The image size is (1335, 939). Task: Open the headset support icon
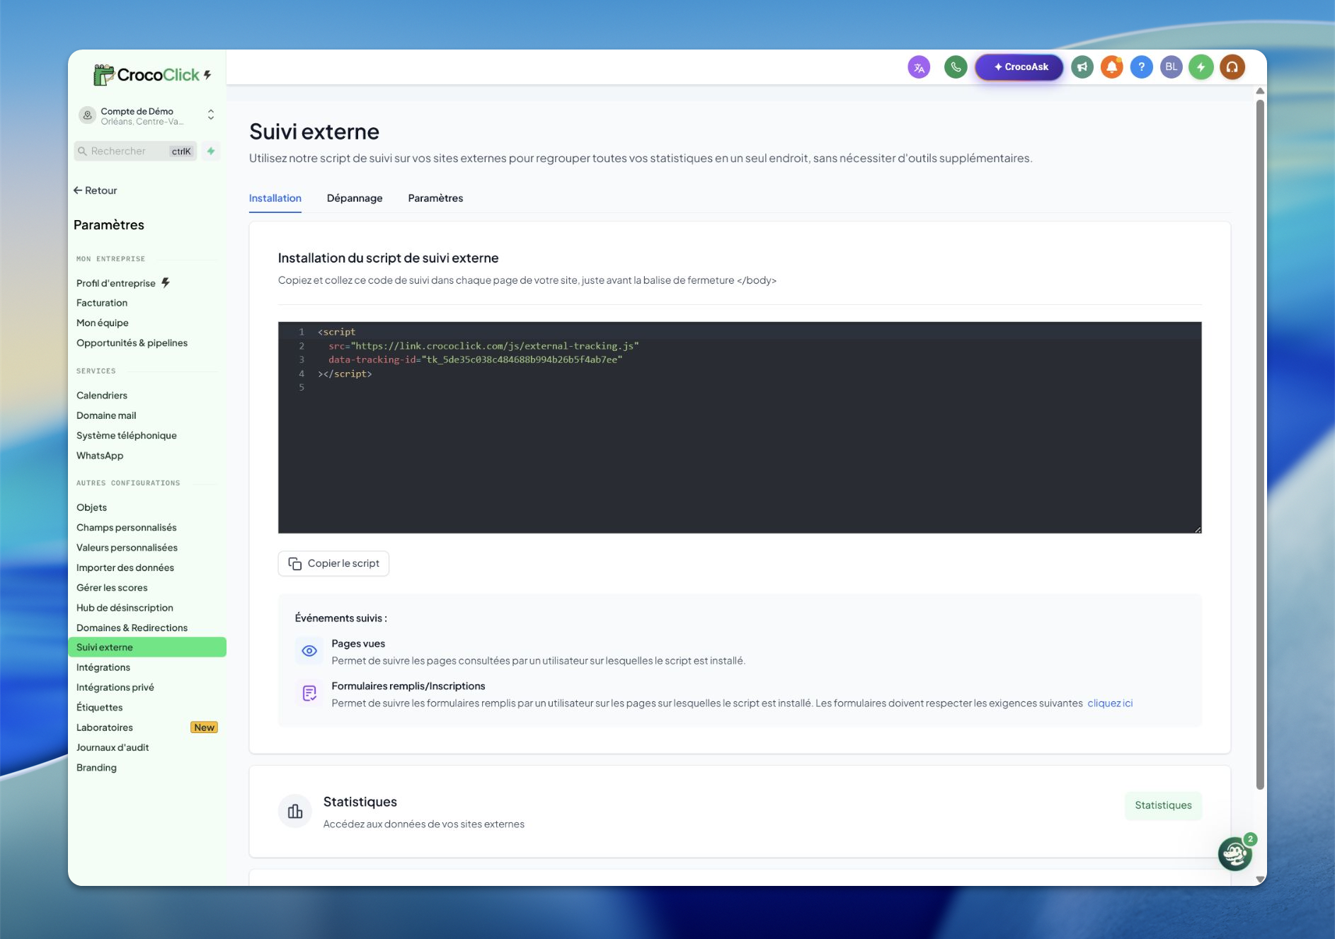point(1232,67)
